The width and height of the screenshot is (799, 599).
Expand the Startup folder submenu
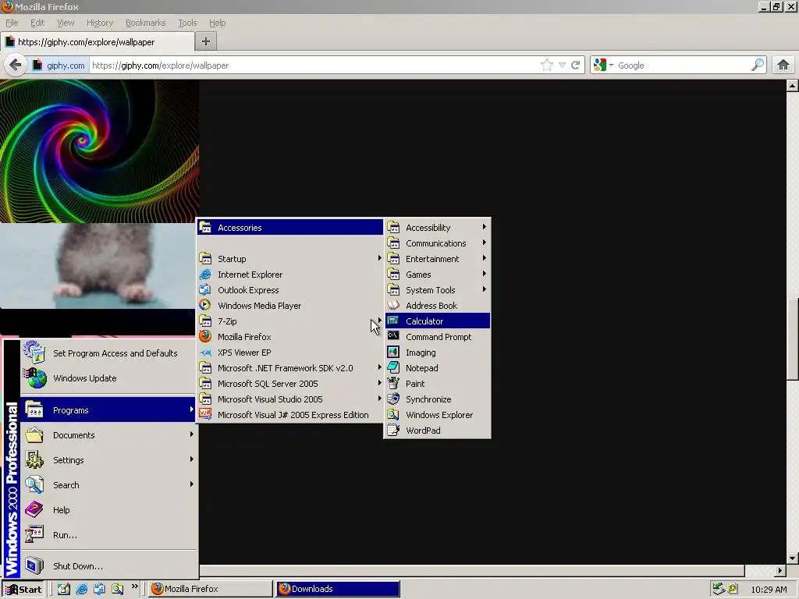[379, 258]
